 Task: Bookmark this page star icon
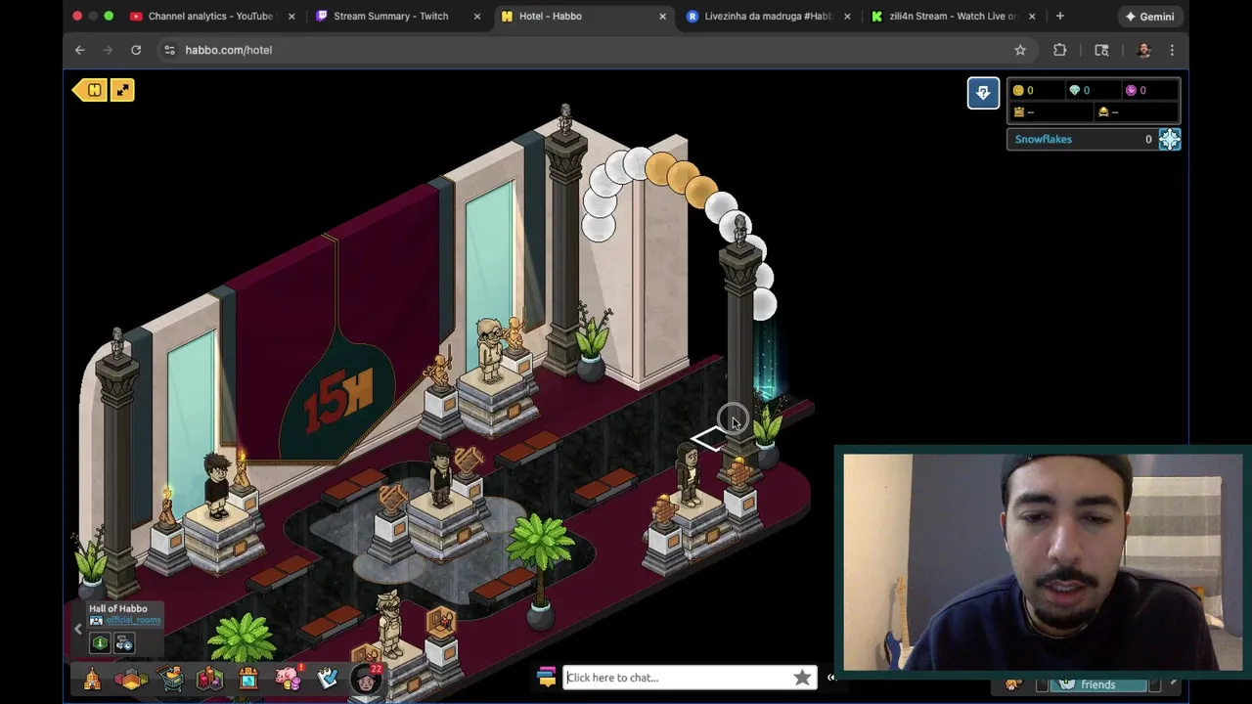click(1020, 50)
